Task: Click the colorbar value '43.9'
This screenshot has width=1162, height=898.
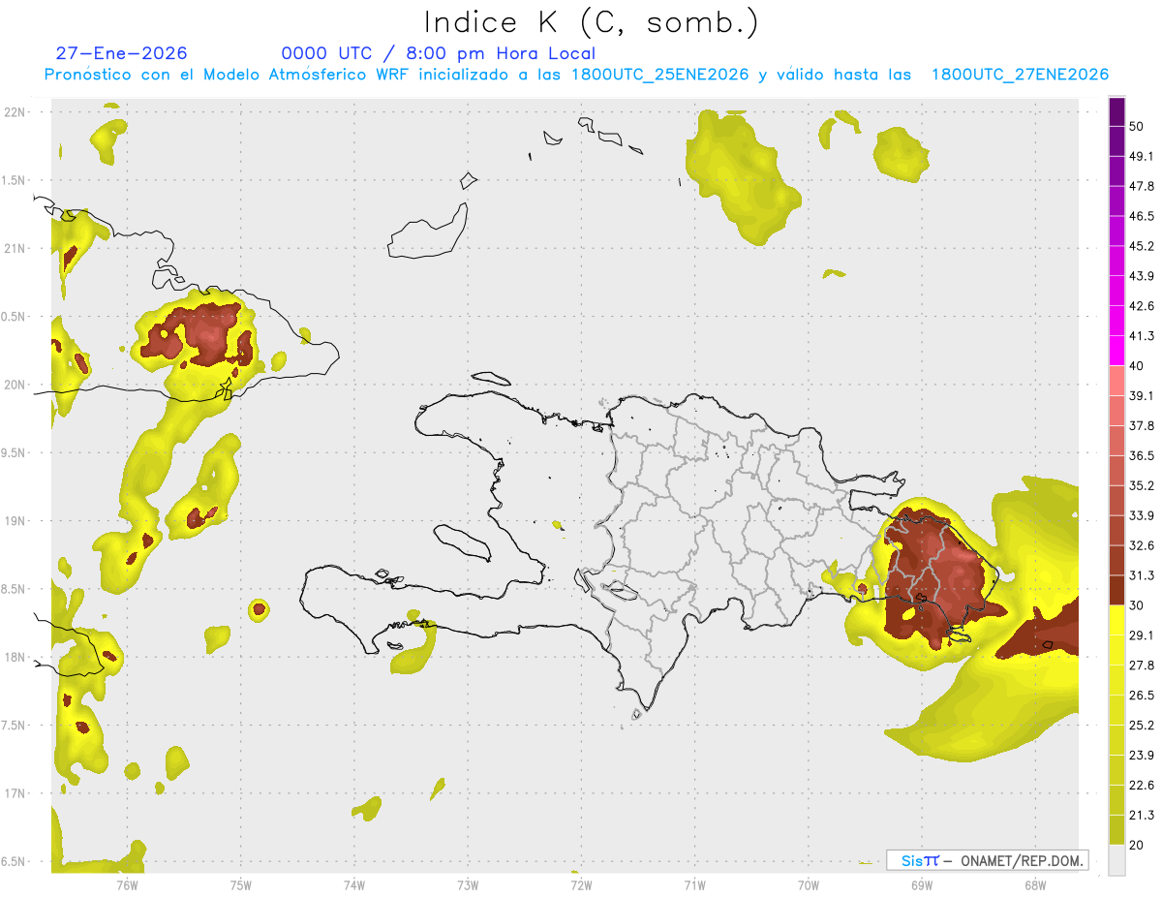Action: pyautogui.click(x=1142, y=276)
